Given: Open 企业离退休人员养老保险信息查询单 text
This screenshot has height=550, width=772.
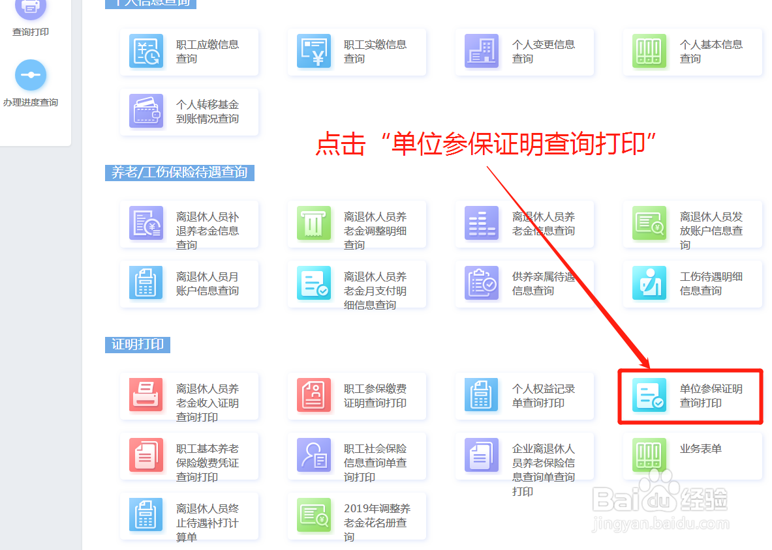Looking at the screenshot, I should (543, 470).
